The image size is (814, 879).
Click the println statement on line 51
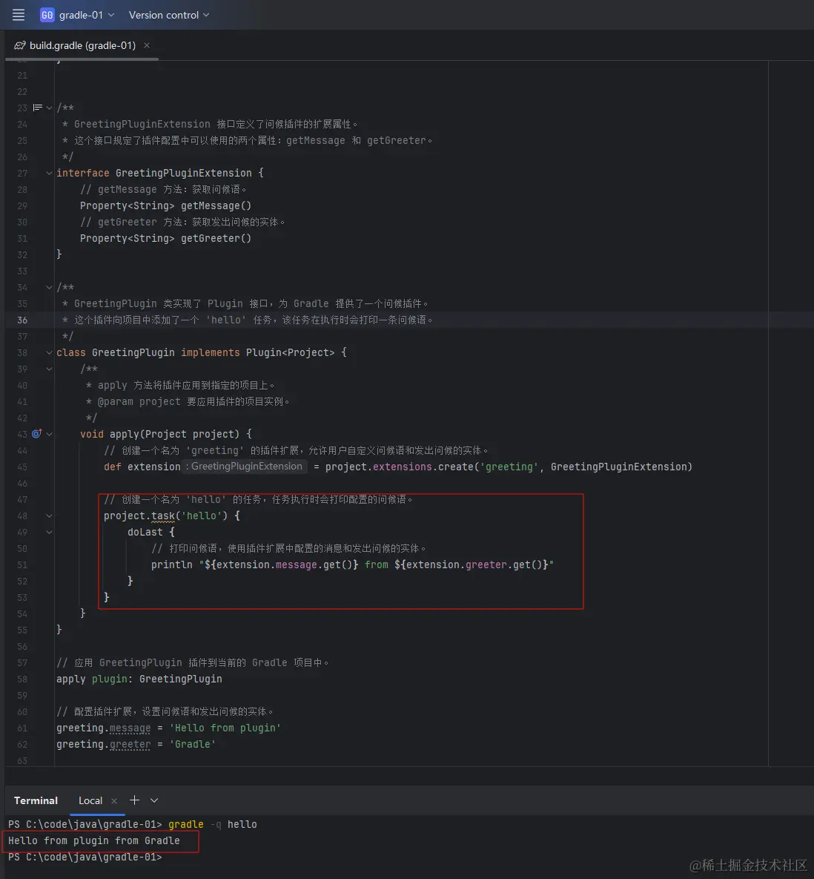coord(352,564)
